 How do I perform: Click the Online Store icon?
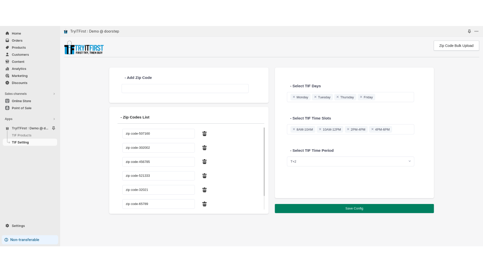click(7, 101)
